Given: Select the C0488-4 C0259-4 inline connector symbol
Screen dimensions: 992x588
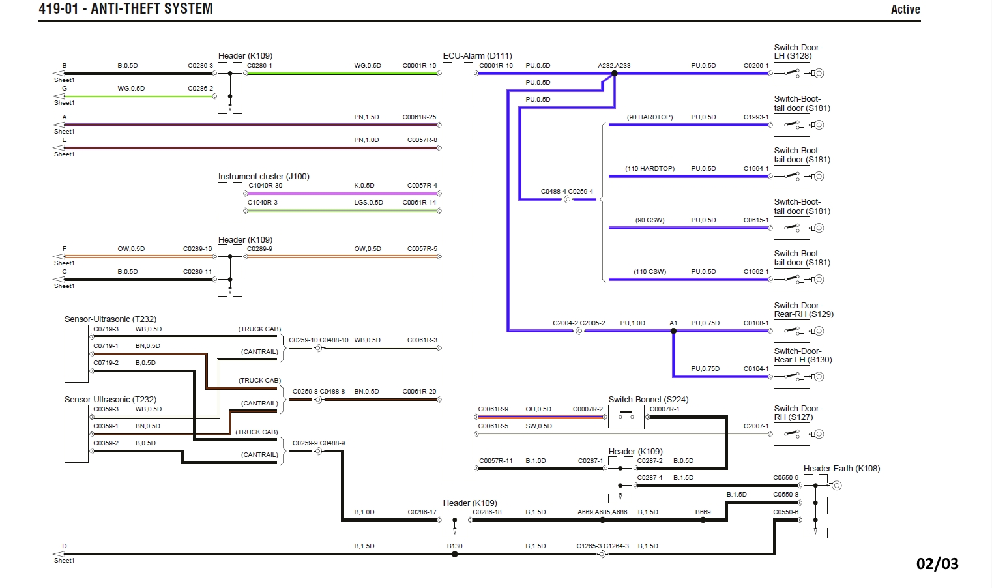Looking at the screenshot, I should 567,199.
